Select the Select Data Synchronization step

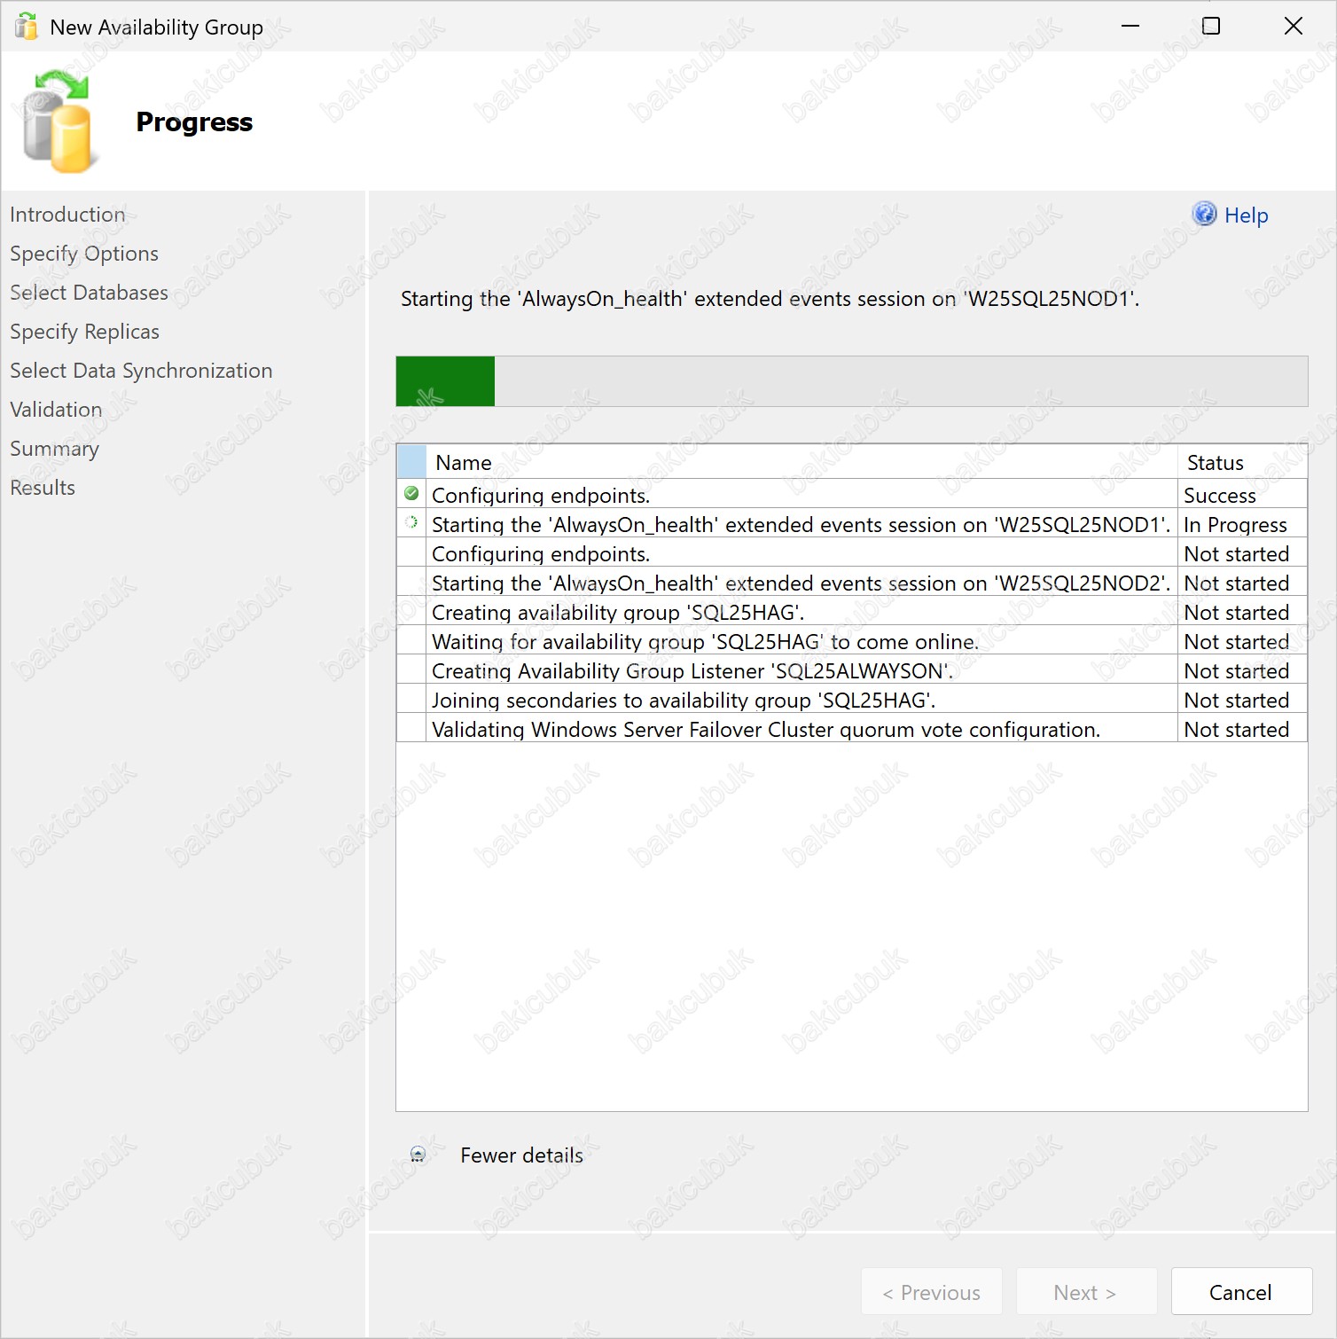(141, 371)
